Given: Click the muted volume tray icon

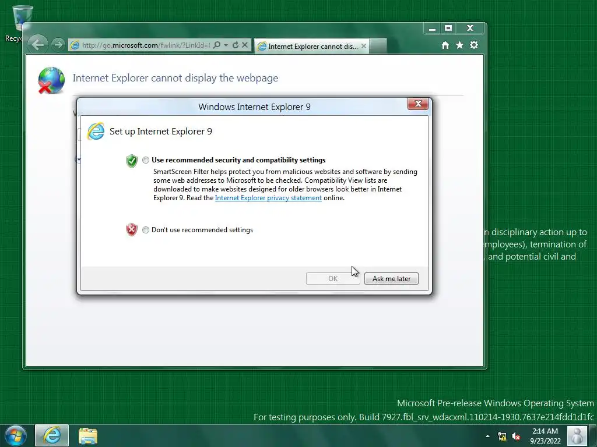Looking at the screenshot, I should 517,437.
